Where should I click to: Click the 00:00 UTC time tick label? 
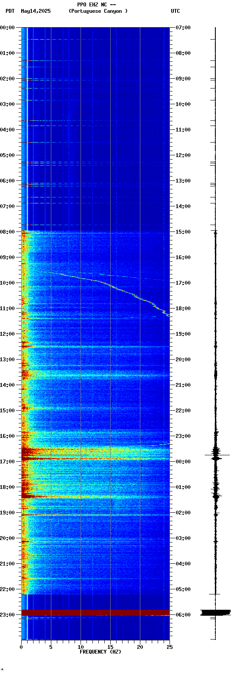click(183, 462)
